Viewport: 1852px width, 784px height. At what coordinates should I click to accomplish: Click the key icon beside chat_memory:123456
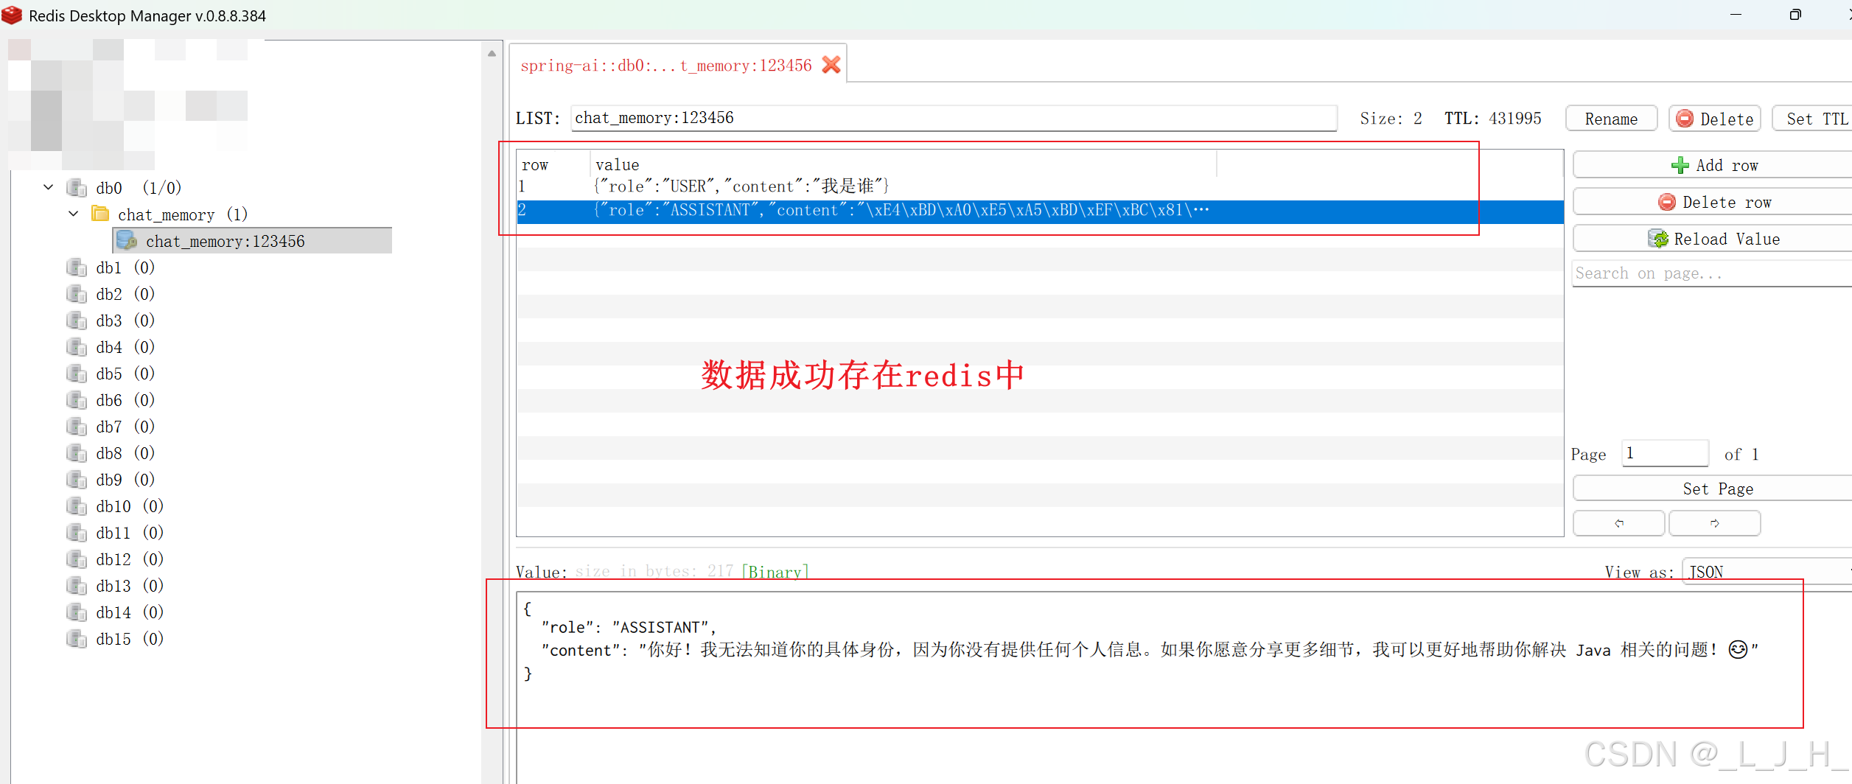click(x=127, y=240)
